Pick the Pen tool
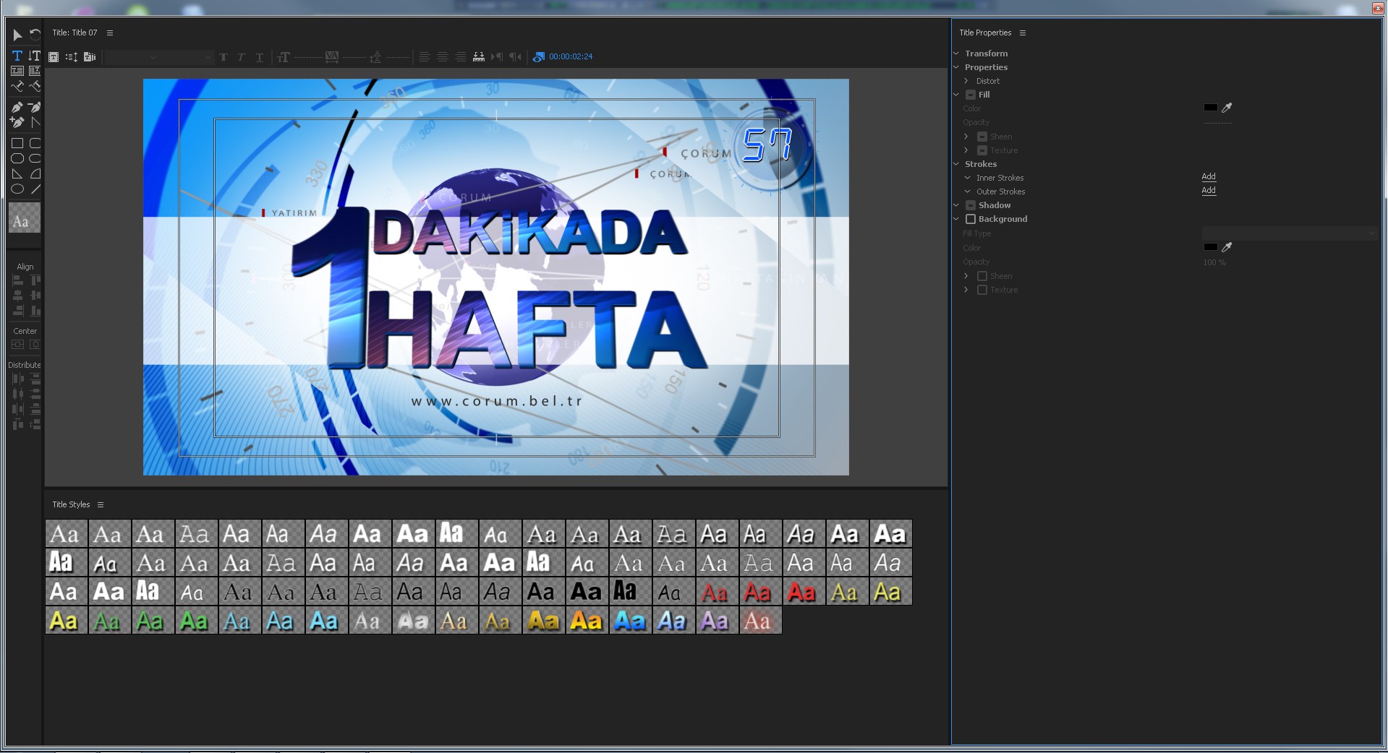This screenshot has height=753, width=1388. pyautogui.click(x=17, y=107)
